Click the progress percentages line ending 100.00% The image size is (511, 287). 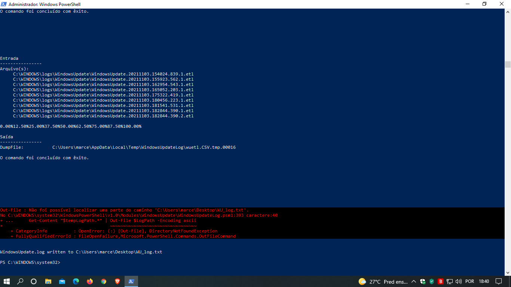pyautogui.click(x=71, y=126)
